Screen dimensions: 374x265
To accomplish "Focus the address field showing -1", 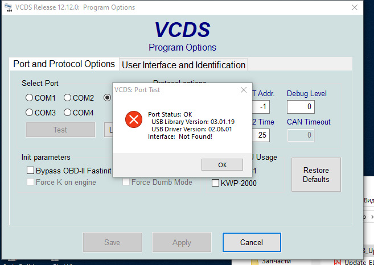I will [x=262, y=106].
